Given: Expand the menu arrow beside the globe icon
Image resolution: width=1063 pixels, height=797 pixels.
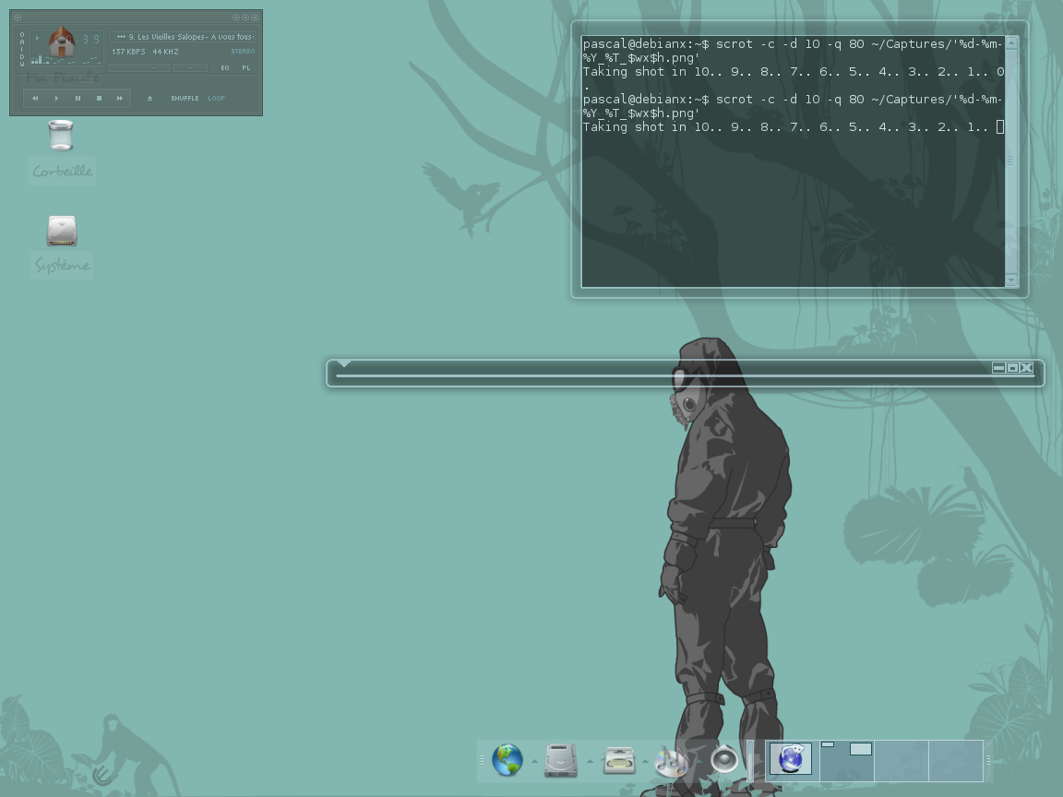Looking at the screenshot, I should [534, 761].
